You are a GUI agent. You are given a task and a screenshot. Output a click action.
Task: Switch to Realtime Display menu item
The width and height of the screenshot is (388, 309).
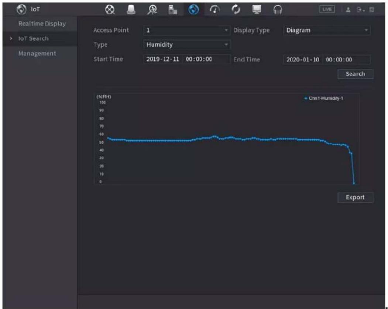tap(42, 24)
